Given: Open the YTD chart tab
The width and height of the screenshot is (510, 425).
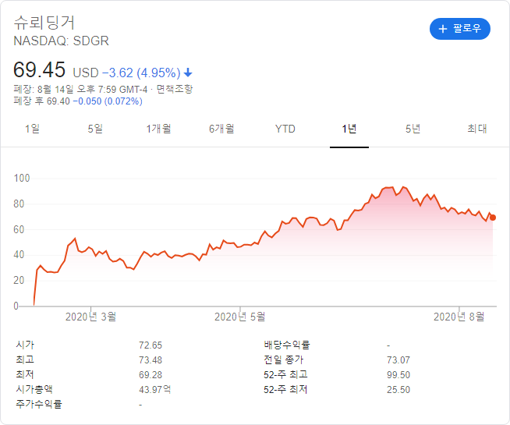Looking at the screenshot, I should pos(285,129).
